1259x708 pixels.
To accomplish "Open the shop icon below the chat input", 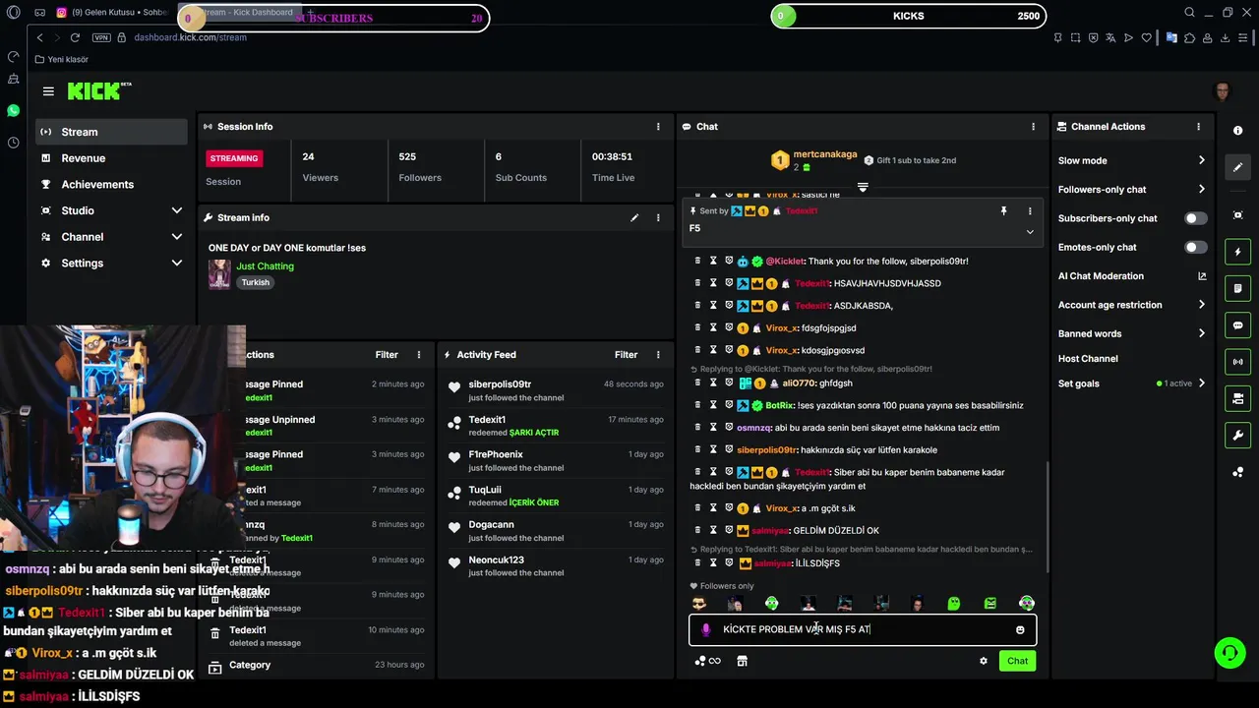I will tap(742, 661).
